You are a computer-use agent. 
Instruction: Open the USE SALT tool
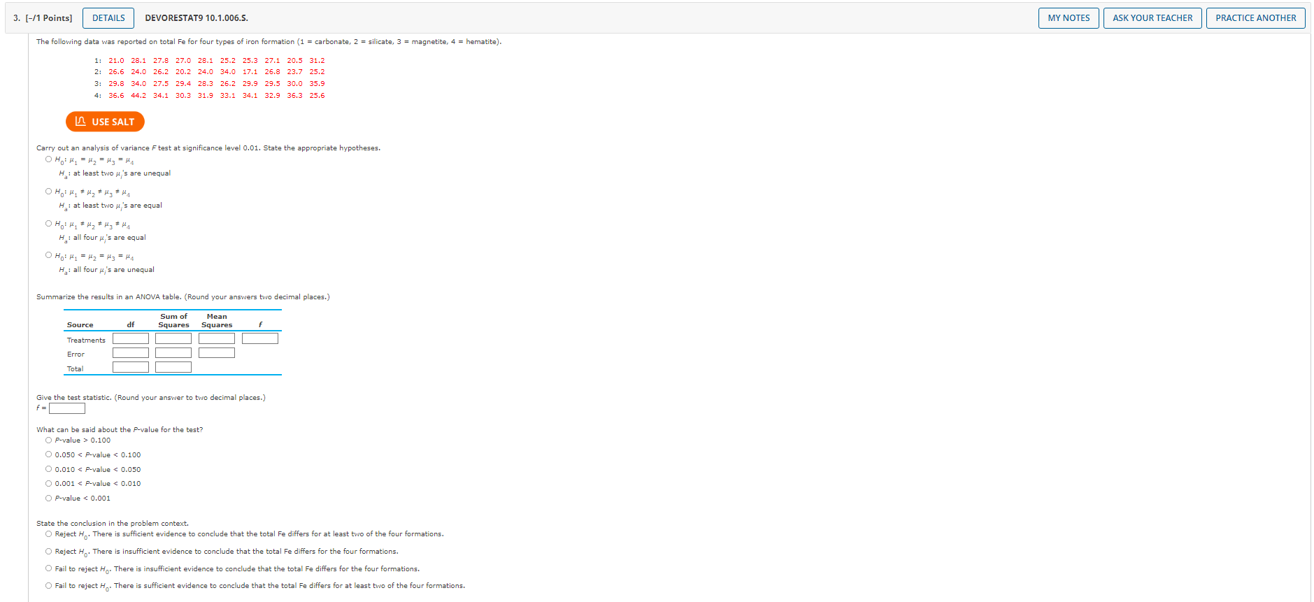(x=105, y=122)
